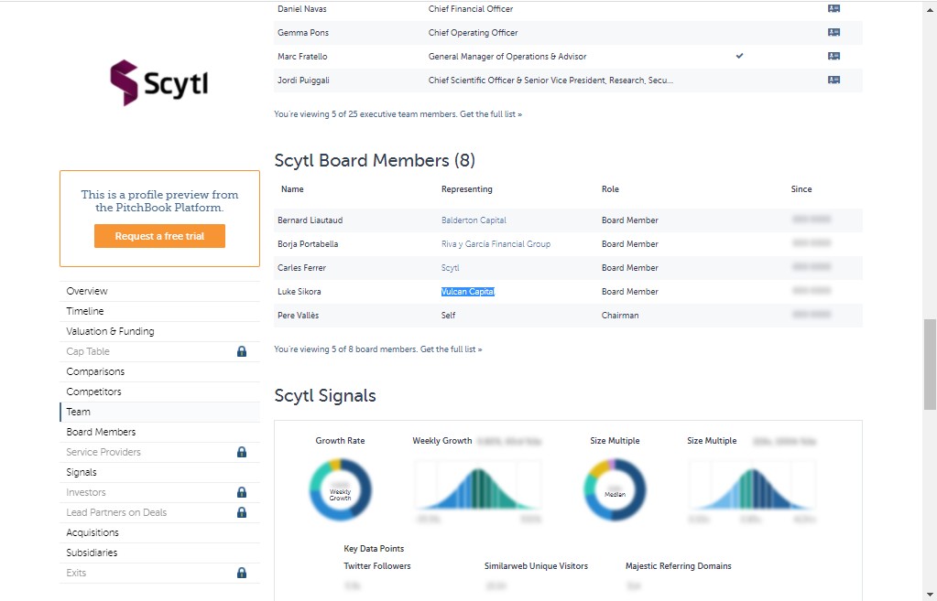Click the Scytl logo
The height and width of the screenshot is (601, 937).
click(159, 83)
